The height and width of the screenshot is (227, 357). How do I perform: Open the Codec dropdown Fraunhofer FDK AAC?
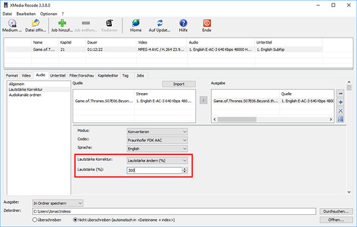[157, 140]
